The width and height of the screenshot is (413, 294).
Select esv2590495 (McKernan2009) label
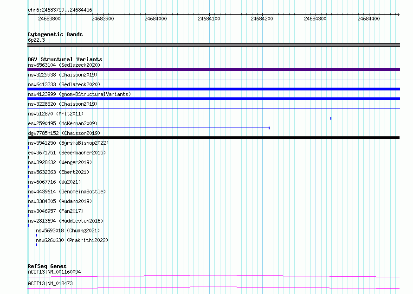pyautogui.click(x=63, y=123)
